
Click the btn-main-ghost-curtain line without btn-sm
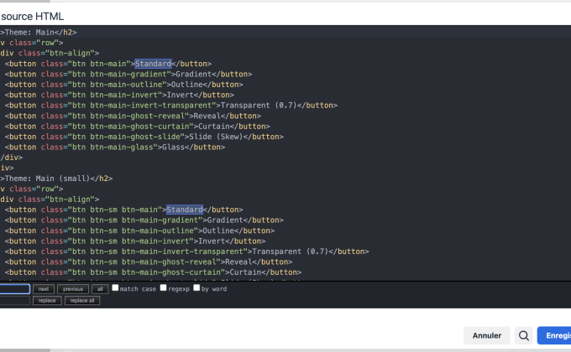tap(137, 127)
